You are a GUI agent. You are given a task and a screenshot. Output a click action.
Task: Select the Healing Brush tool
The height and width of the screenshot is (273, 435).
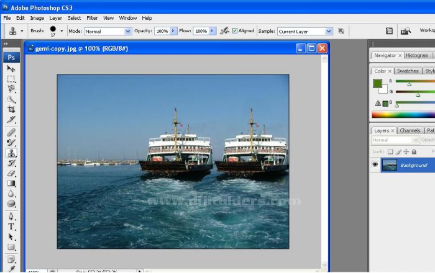(11, 132)
